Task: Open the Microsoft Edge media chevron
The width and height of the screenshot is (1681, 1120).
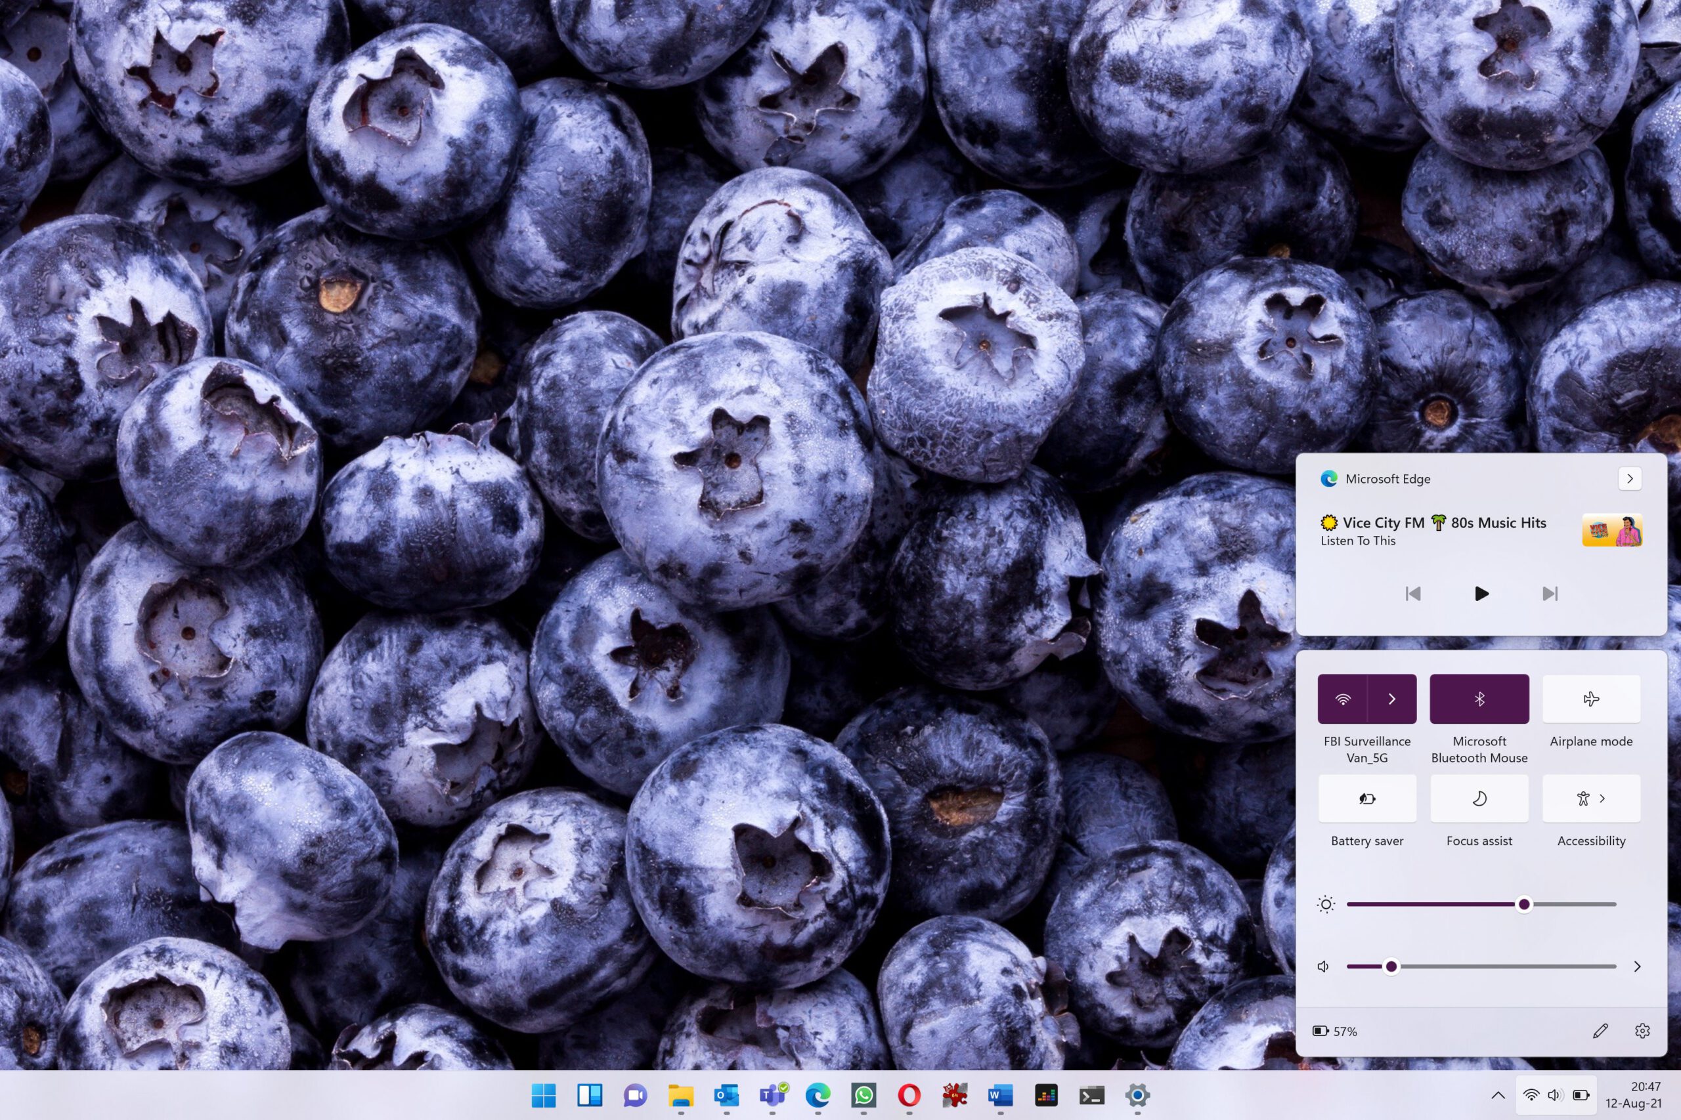Action: click(x=1630, y=478)
